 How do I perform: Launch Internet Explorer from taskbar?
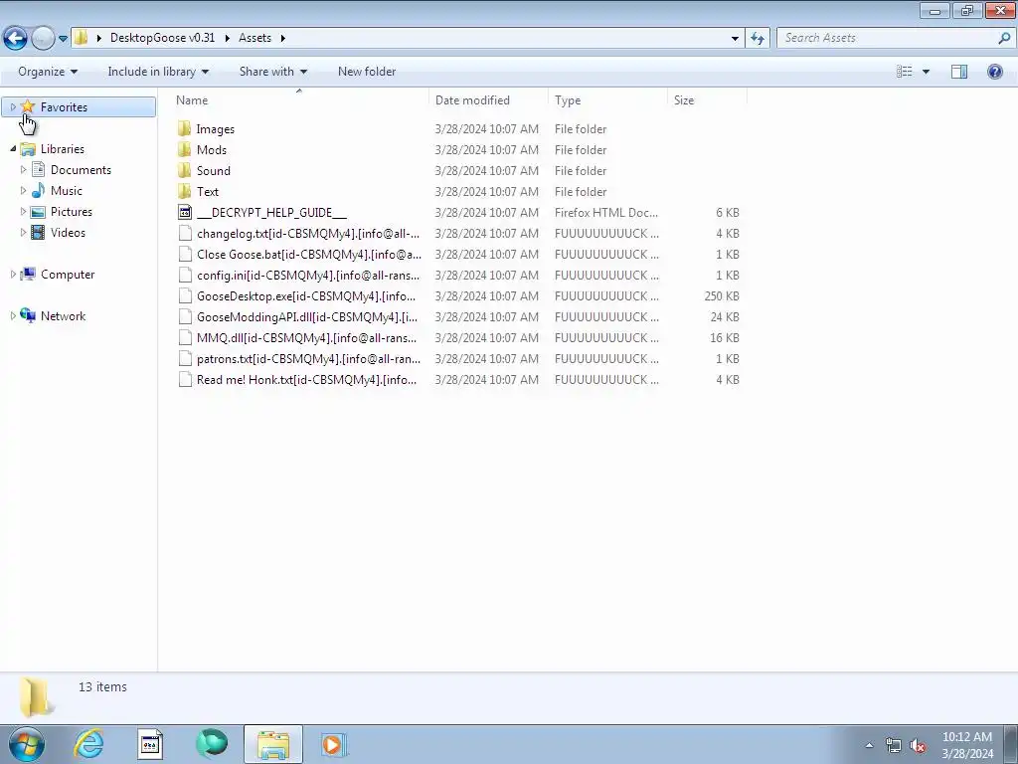[88, 744]
